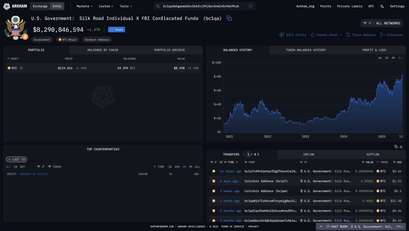Open Settings in the top bar
Viewport: 409px width, 231px height.
click(x=397, y=6)
